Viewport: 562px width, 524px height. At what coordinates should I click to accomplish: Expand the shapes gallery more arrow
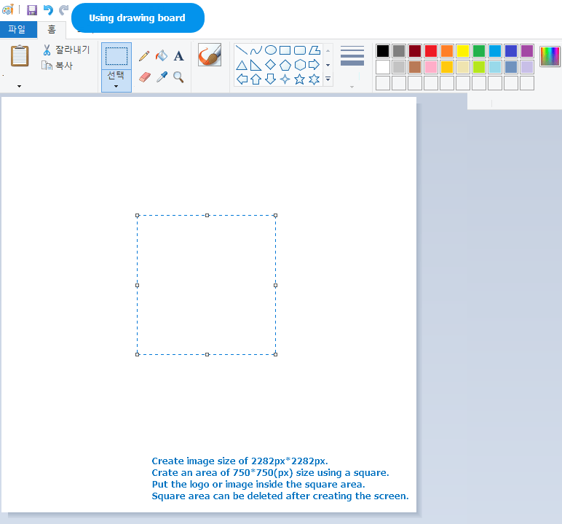click(328, 79)
